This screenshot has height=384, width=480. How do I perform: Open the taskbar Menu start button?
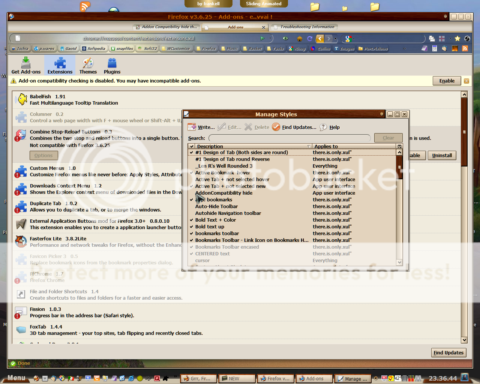click(x=16, y=378)
